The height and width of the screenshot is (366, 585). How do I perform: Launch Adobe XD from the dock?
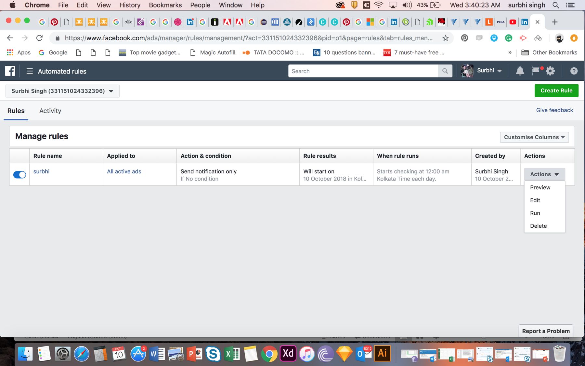[x=288, y=354]
